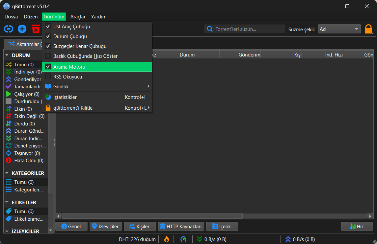This screenshot has height=244, width=377.
Task: Click the add torrent file plus icon
Action: pos(22,29)
